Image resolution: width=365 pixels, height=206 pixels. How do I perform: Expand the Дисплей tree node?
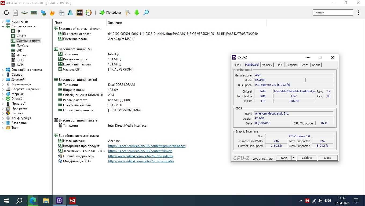coord(3,79)
